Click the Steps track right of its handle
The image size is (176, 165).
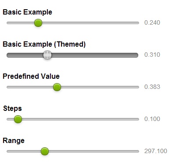tap(80, 119)
